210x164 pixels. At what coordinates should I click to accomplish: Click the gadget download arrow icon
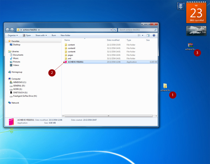[x=181, y=6]
